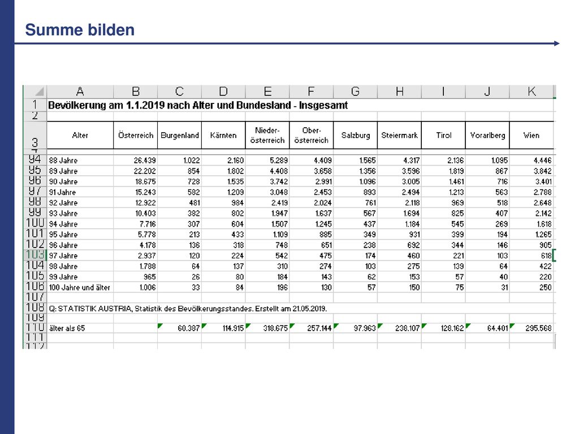Click the 'Niederösterreich' header cell

(x=267, y=135)
